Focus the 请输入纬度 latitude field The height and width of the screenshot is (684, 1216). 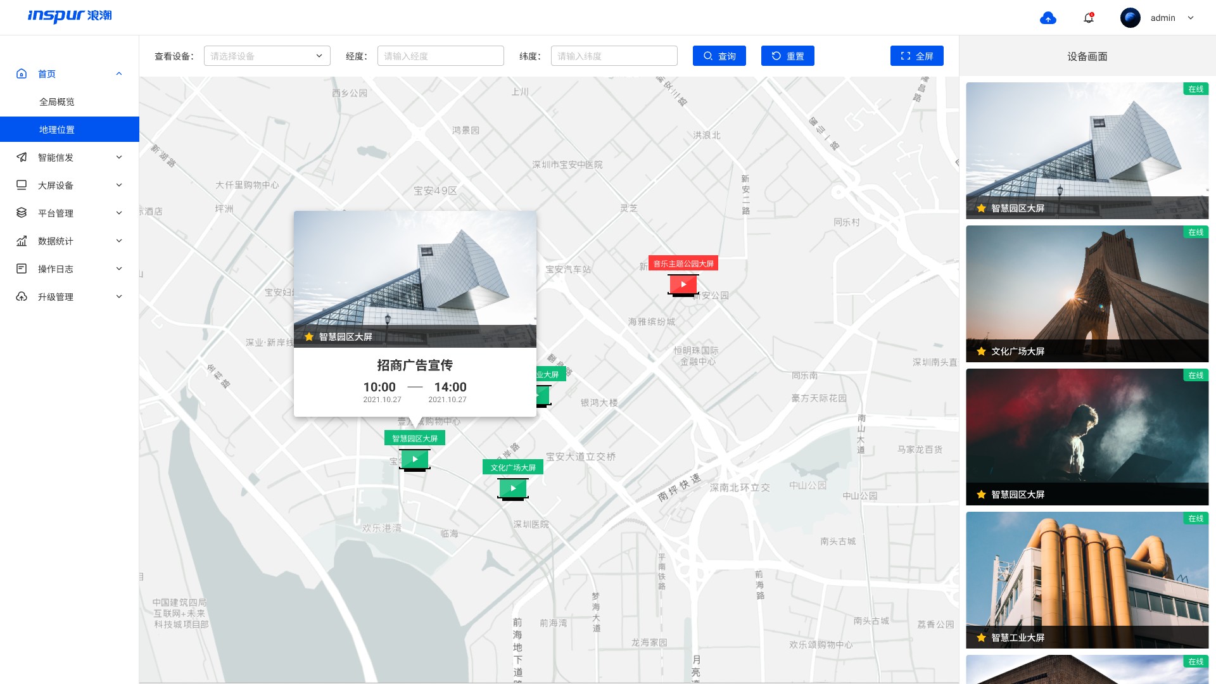(614, 56)
